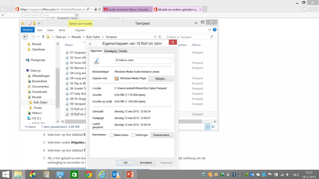Click the Bluetooth tray icon
This screenshot has width=319, height=179.
tap(234, 174)
